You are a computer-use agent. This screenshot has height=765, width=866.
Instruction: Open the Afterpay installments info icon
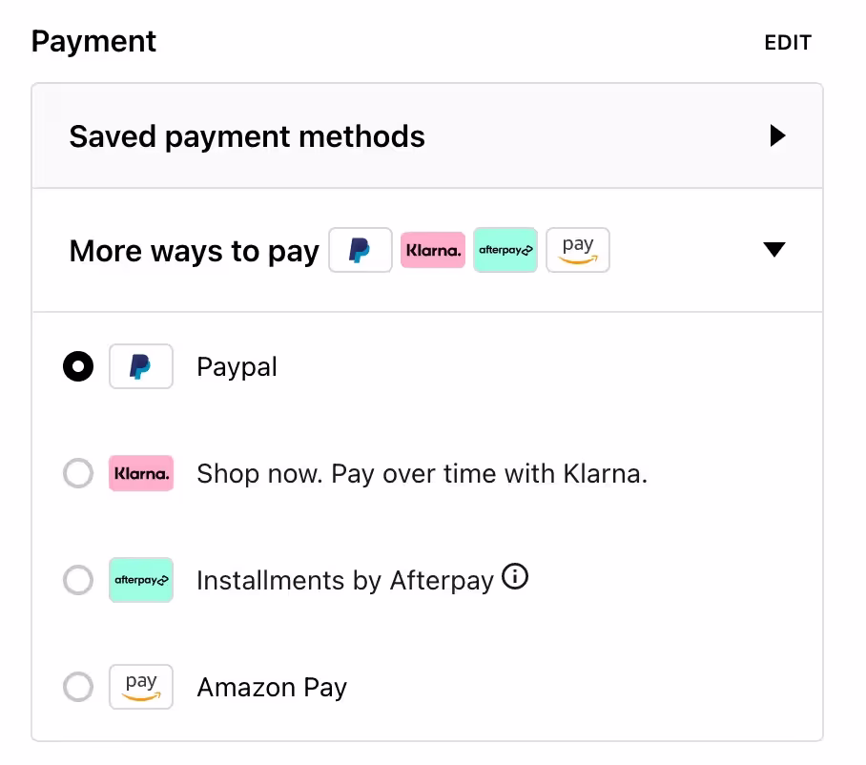pos(515,577)
